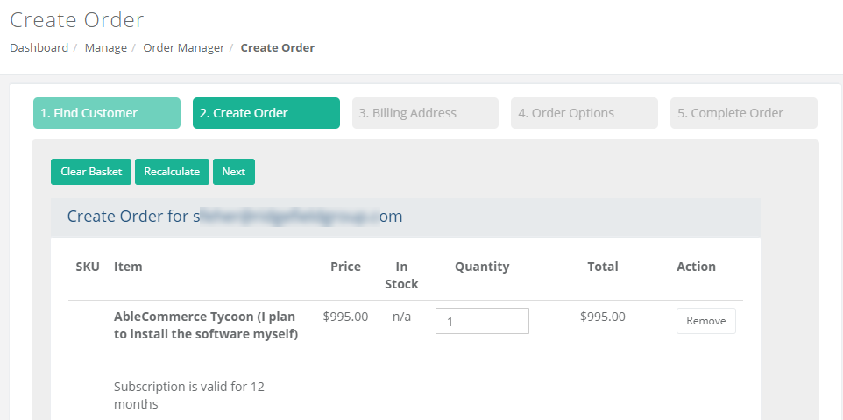
Task: Go to Manage in the breadcrumb
Action: click(x=105, y=48)
